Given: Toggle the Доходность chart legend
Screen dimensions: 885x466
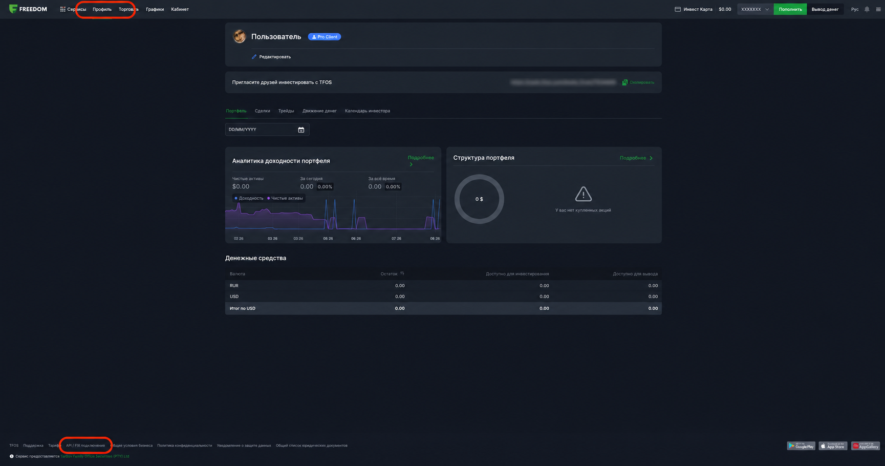Looking at the screenshot, I should [x=249, y=198].
